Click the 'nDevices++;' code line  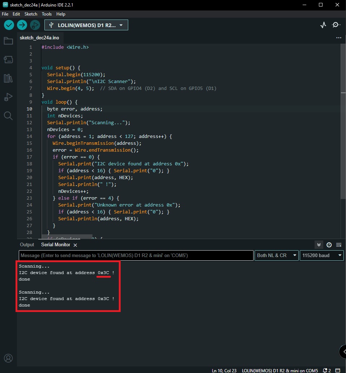[x=73, y=191]
